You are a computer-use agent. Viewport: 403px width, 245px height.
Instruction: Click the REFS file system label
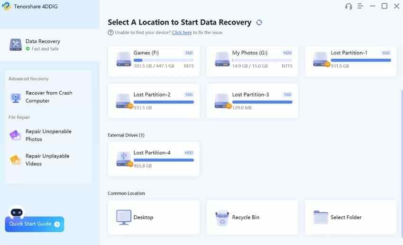click(x=189, y=66)
